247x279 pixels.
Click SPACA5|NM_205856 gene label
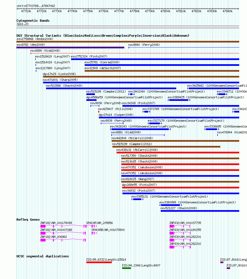(x=100, y=223)
